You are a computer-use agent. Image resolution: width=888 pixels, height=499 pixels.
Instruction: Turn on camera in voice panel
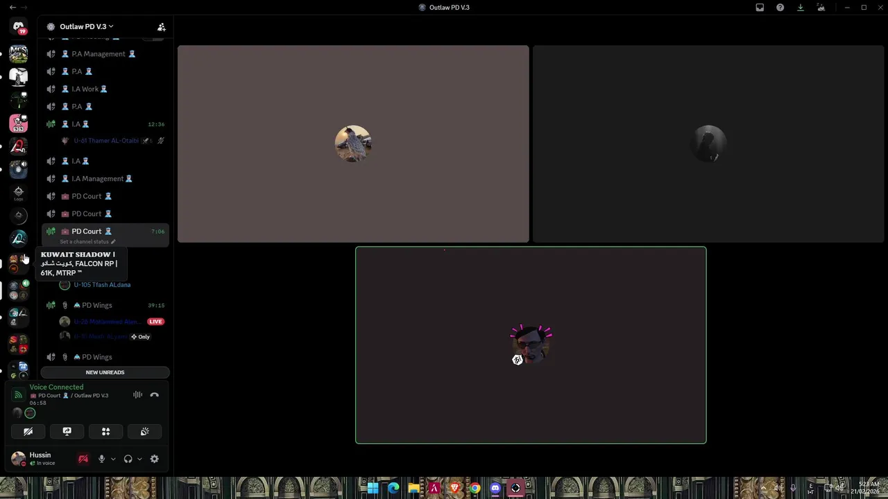pos(28,431)
